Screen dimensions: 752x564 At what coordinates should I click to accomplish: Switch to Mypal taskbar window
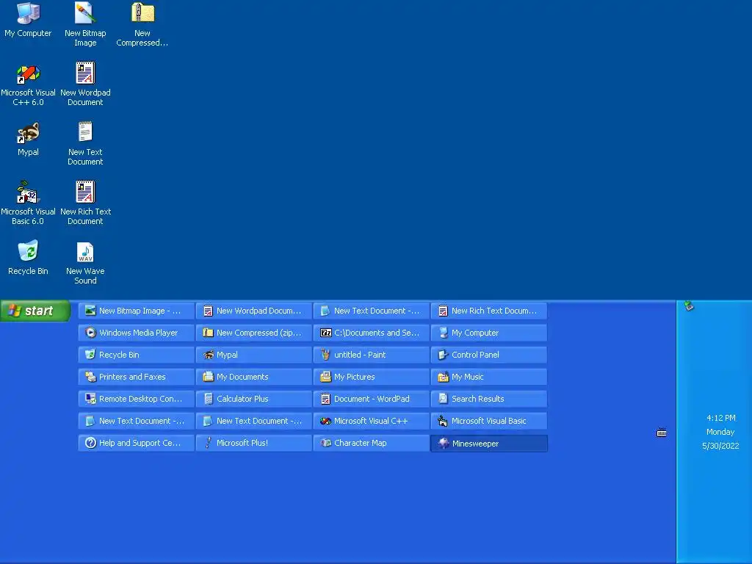(x=254, y=355)
